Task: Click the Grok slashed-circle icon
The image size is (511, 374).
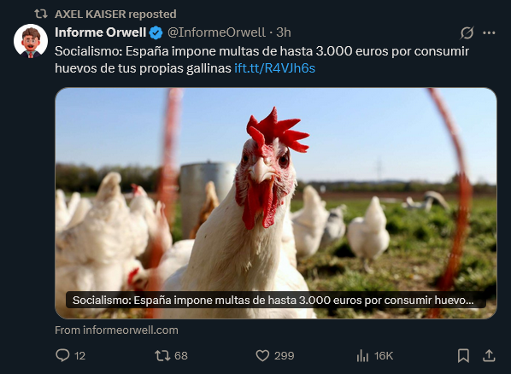Action: tap(467, 32)
